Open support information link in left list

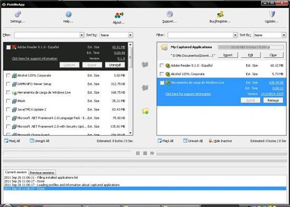(34, 58)
